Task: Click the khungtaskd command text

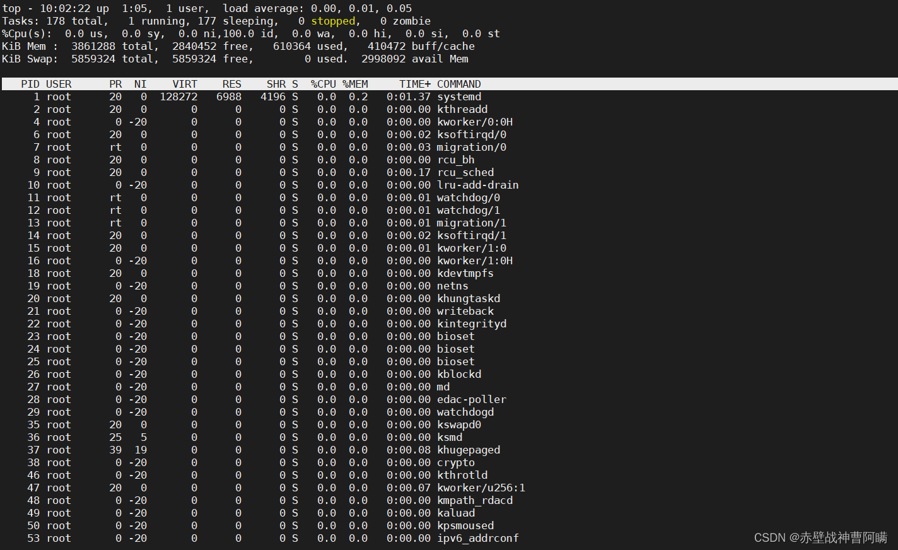Action: pyautogui.click(x=469, y=298)
